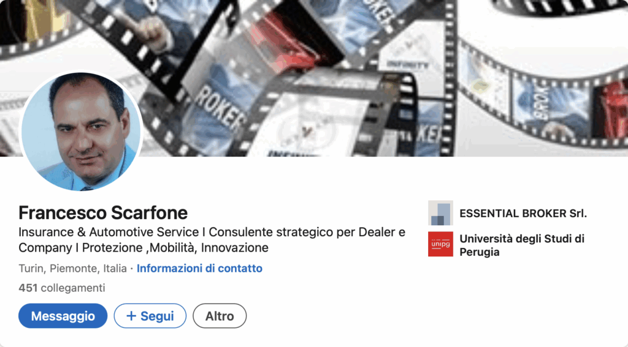This screenshot has height=347, width=628.
Task: Click the ESSENTIAL BROKER company logo icon
Action: (x=440, y=213)
